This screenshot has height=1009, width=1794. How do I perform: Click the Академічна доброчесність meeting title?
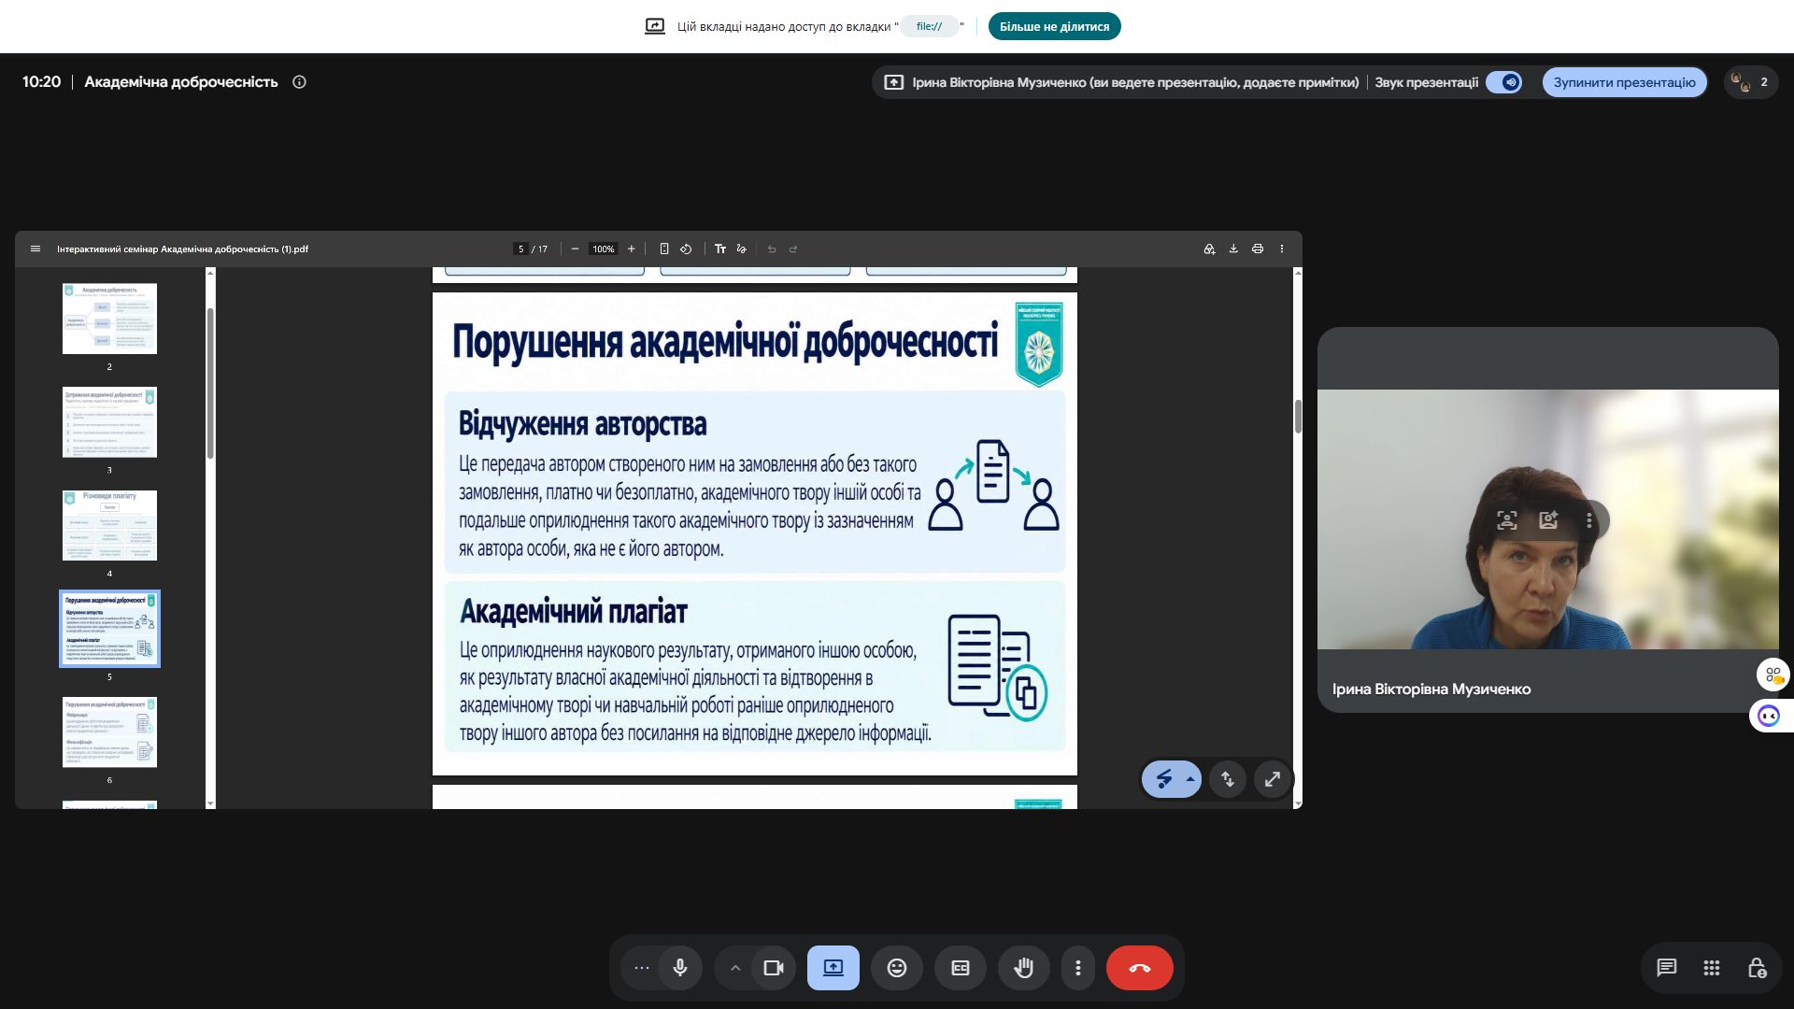tap(181, 82)
